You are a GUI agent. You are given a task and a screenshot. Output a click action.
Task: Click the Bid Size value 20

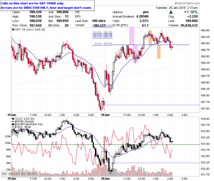click(66, 25)
